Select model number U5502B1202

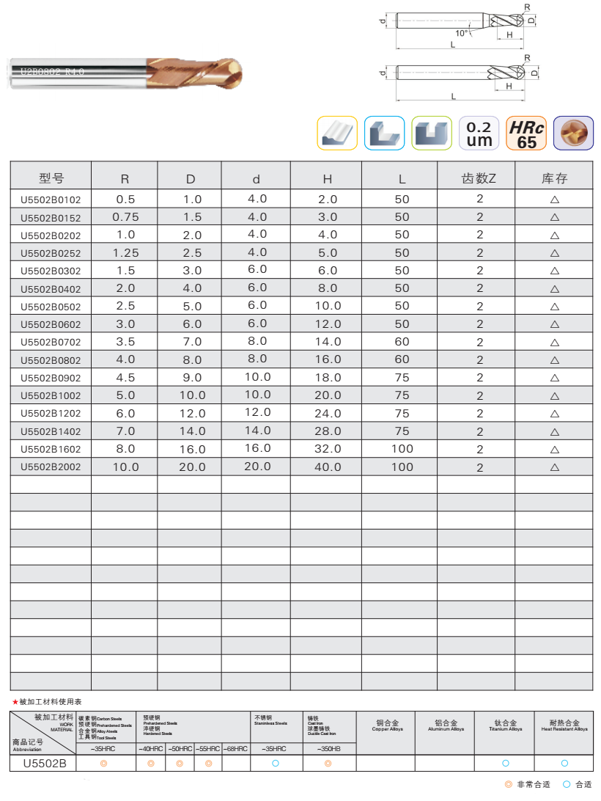point(51,414)
